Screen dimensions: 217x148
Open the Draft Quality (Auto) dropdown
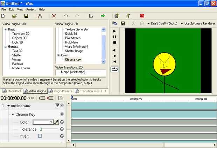(162, 24)
